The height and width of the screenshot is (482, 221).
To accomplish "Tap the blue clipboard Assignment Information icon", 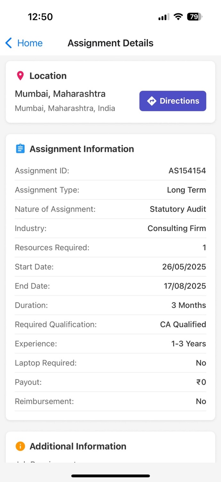I will point(20,149).
